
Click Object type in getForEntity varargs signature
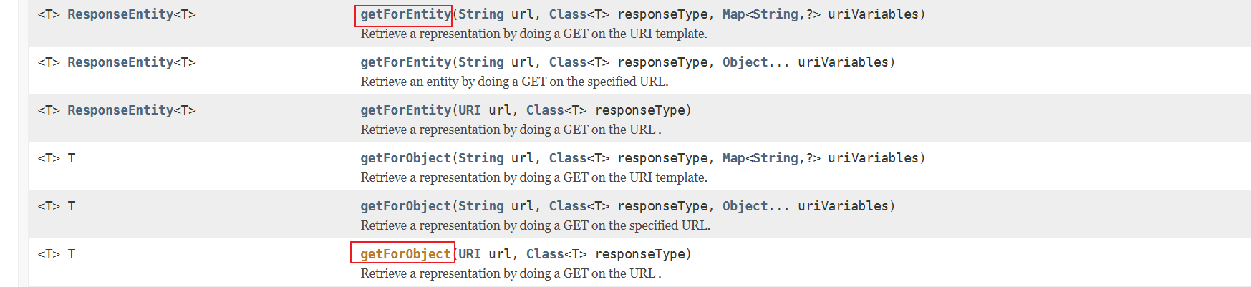tap(745, 62)
